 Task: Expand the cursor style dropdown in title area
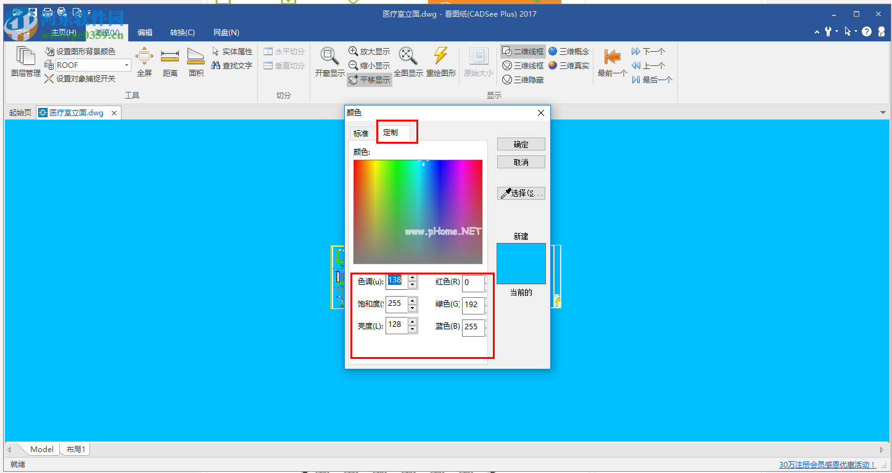pyautogui.click(x=856, y=31)
